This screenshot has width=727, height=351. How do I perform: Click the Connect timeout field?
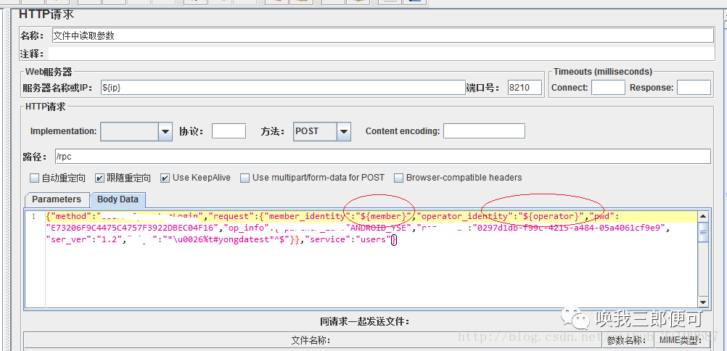click(608, 88)
